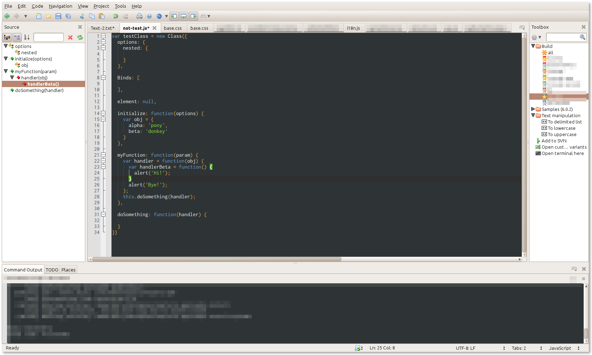Screen dimensions: 592x355
Task: Click the green Undo arrow icon
Action: tap(115, 16)
